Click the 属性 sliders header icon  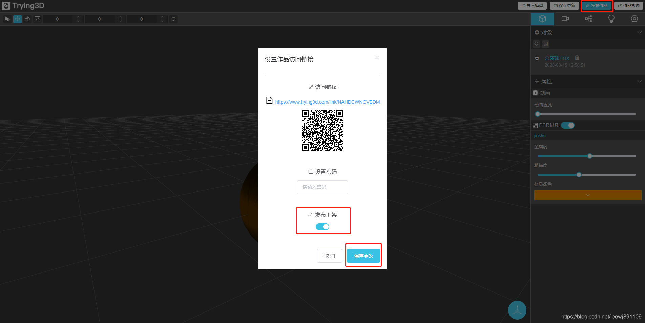537,81
